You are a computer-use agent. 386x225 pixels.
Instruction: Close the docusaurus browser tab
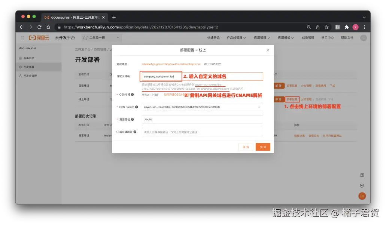[103, 18]
